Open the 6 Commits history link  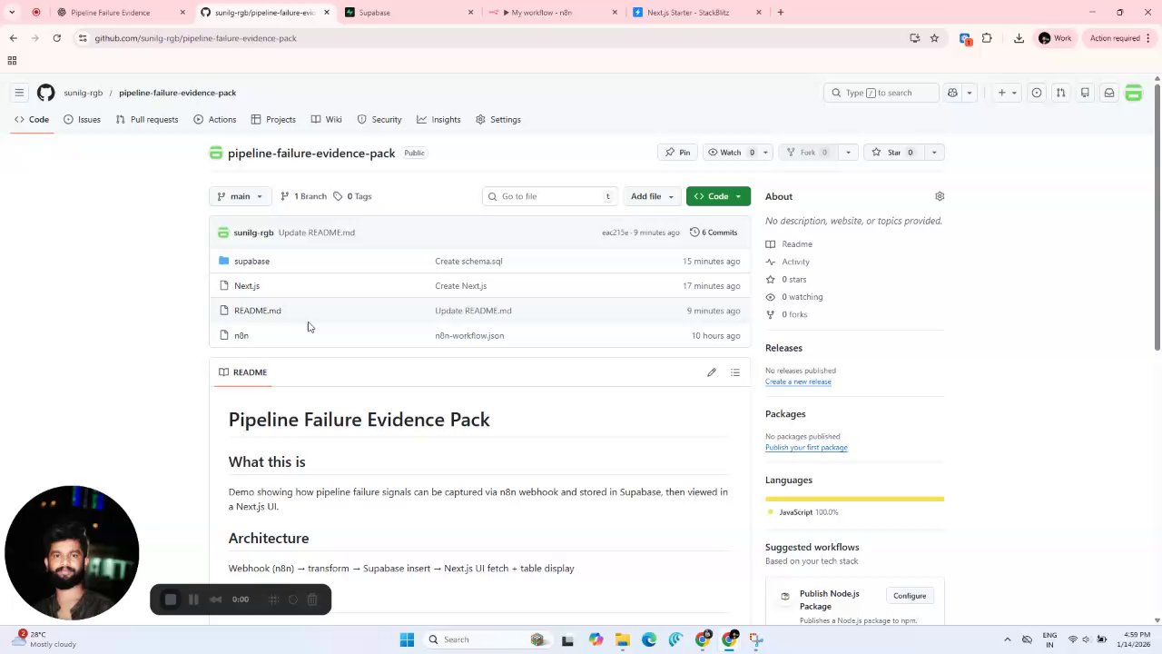(x=714, y=233)
